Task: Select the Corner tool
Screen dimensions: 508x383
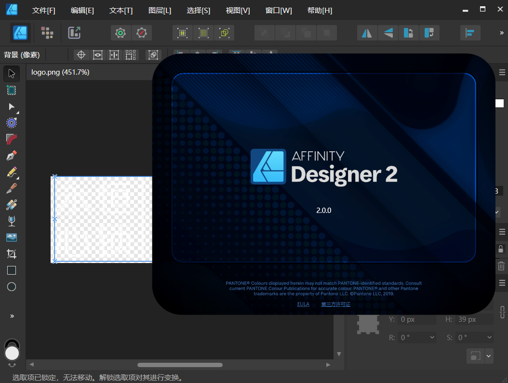Action: pyautogui.click(x=12, y=139)
